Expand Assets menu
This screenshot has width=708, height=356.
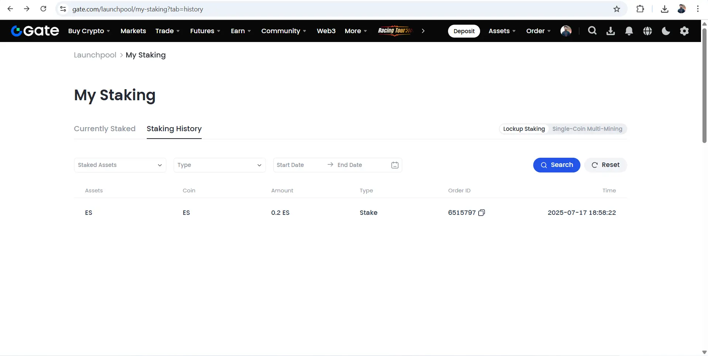pos(502,31)
